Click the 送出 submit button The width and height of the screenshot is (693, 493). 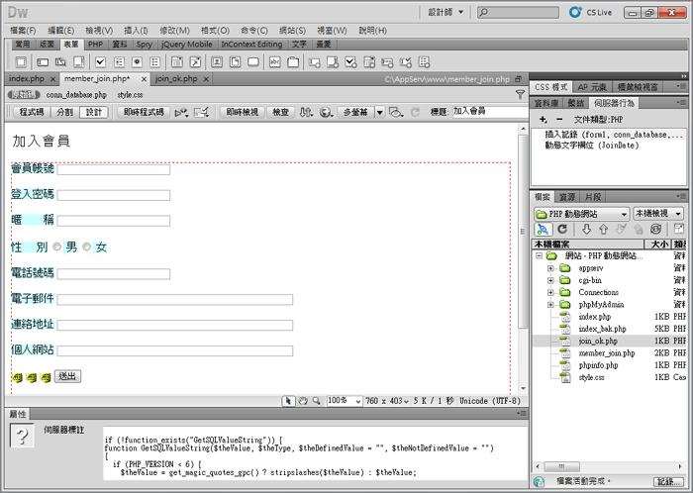coord(67,376)
